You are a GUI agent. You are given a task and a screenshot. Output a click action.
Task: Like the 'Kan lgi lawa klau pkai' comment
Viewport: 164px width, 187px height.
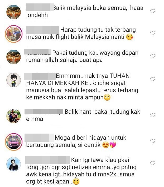(x=153, y=163)
